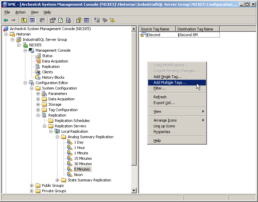258x202 pixels.
Task: Expand the Public Groups node
Action: click(31, 185)
